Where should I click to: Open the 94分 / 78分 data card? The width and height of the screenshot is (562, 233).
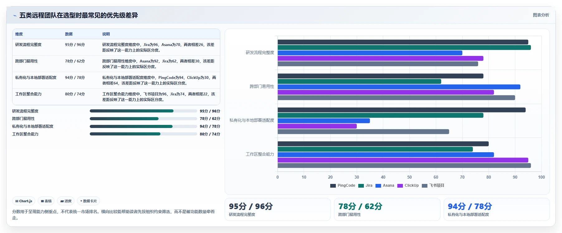[497, 209]
